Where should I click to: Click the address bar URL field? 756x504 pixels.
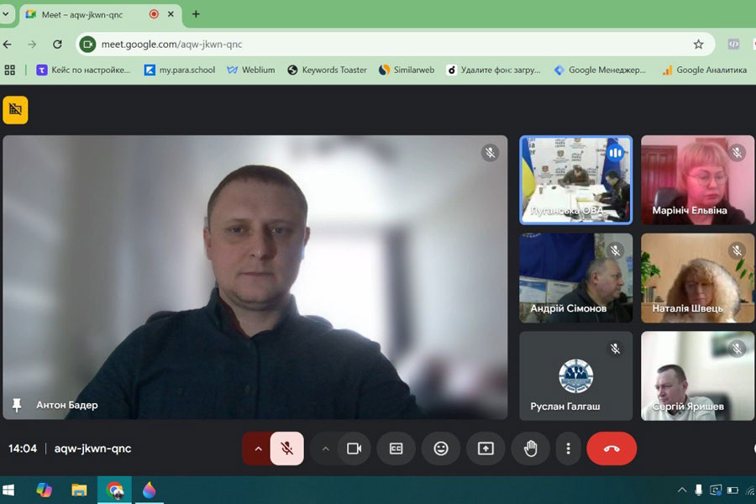(396, 45)
